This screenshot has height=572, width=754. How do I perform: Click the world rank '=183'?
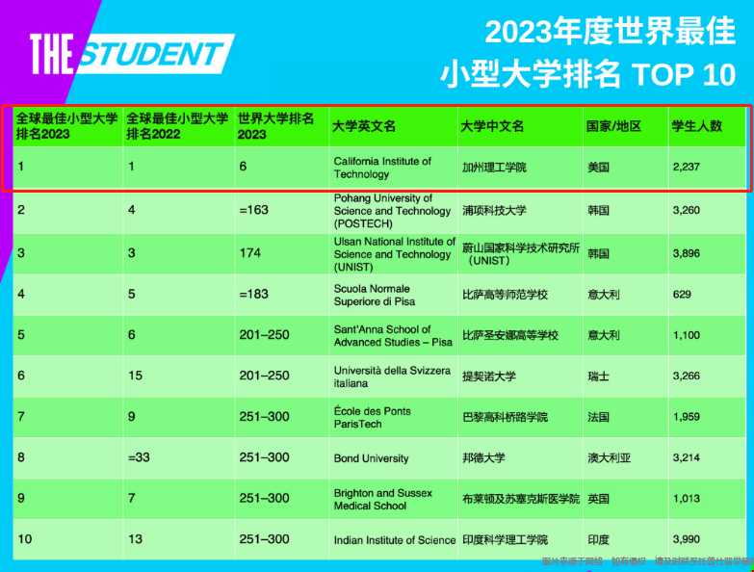tap(253, 294)
